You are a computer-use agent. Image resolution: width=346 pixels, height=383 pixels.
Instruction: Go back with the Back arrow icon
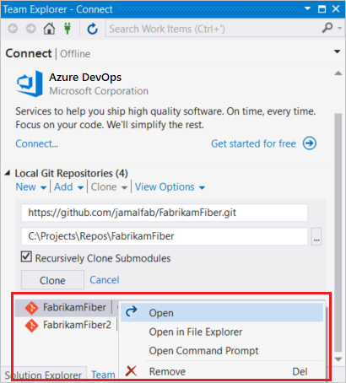pyautogui.click(x=13, y=29)
